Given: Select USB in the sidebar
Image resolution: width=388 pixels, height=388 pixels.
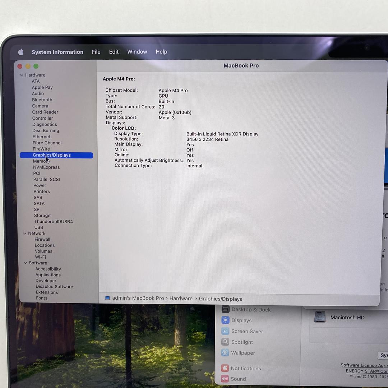Looking at the screenshot, I should pos(38,227).
